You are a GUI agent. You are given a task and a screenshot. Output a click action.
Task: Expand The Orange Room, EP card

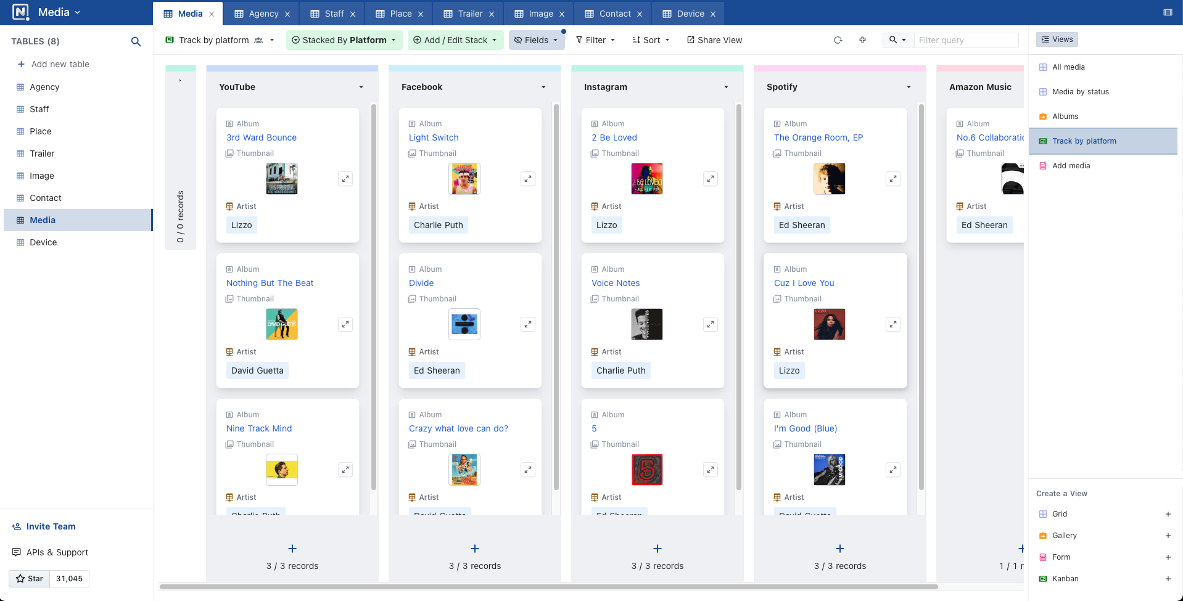(893, 179)
